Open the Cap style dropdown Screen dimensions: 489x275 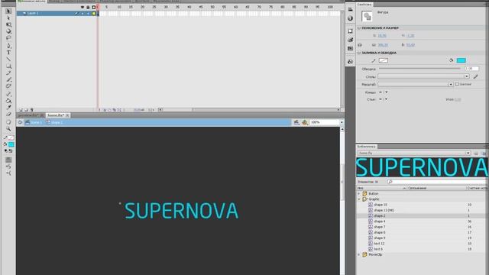[x=384, y=92]
